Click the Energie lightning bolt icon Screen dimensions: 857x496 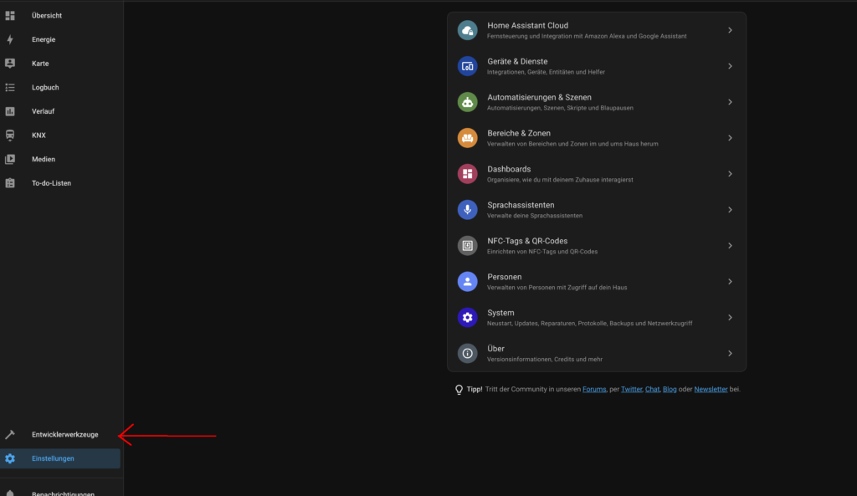tap(10, 39)
